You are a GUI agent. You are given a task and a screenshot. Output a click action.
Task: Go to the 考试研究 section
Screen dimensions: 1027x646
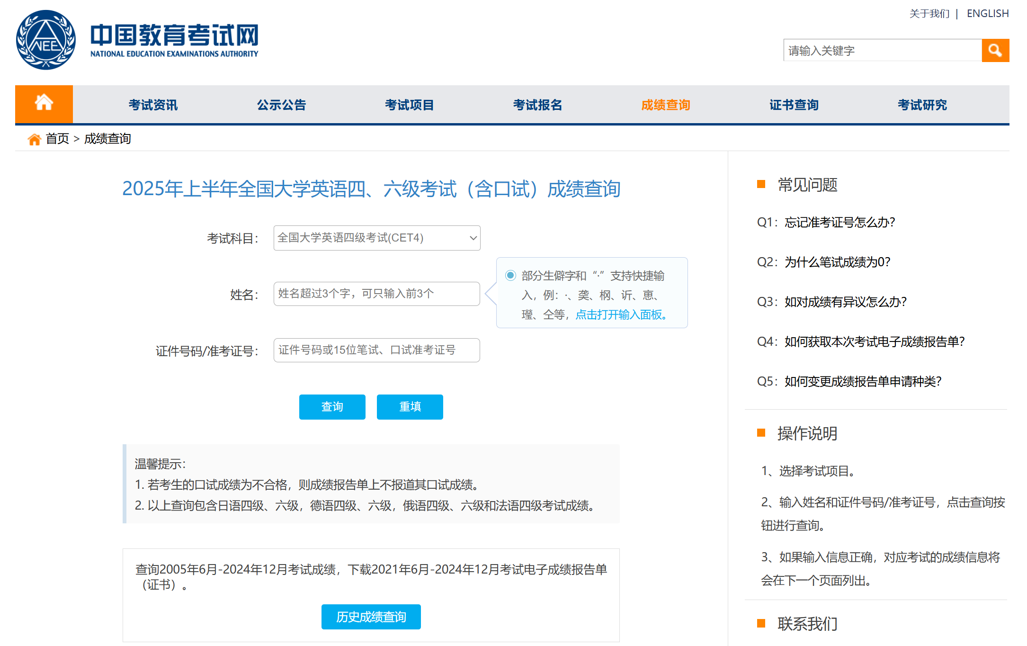pos(922,105)
